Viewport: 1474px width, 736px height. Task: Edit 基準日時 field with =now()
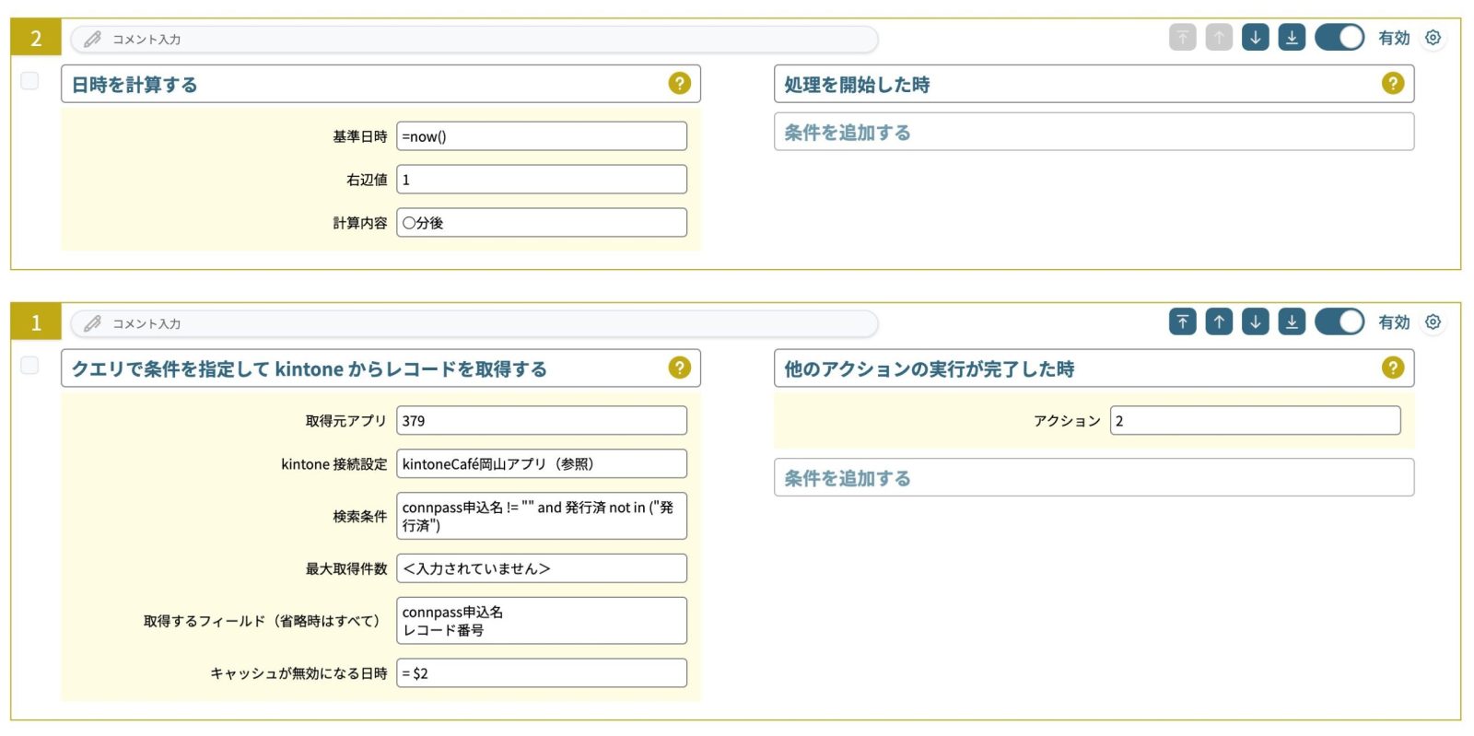(x=542, y=136)
